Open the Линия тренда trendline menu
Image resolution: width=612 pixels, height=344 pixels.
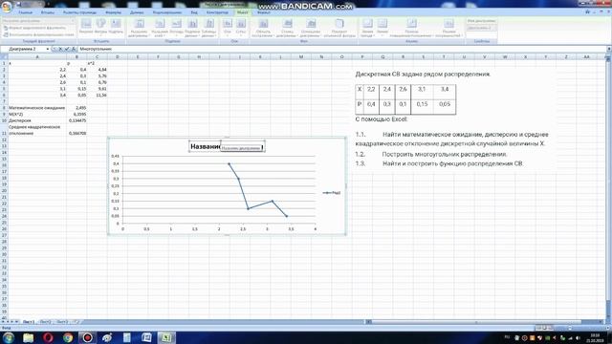(x=367, y=28)
